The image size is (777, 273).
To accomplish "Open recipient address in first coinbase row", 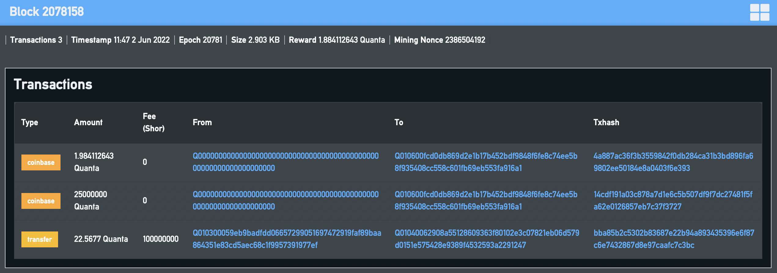I will 486,162.
